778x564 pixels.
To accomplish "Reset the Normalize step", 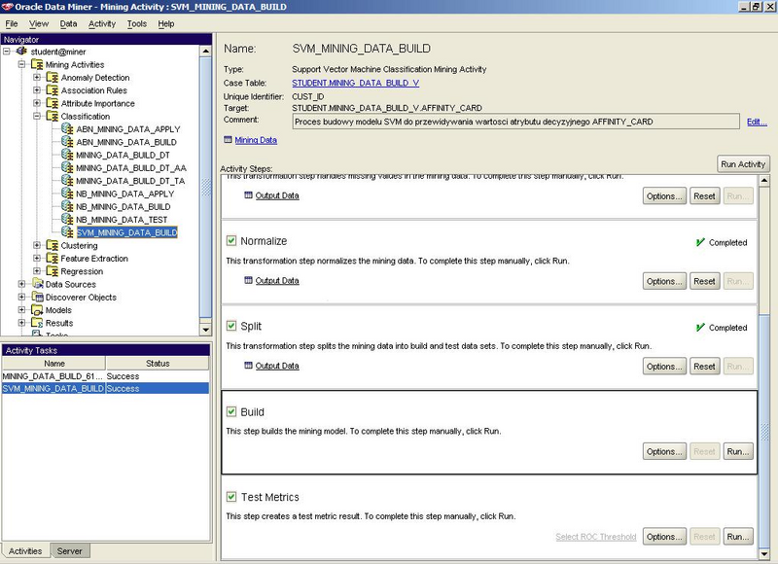I will click(x=704, y=281).
